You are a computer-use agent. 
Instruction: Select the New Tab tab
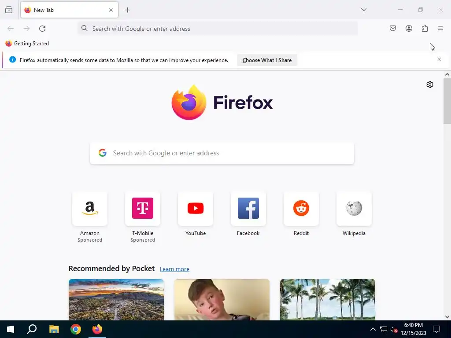[x=69, y=10]
